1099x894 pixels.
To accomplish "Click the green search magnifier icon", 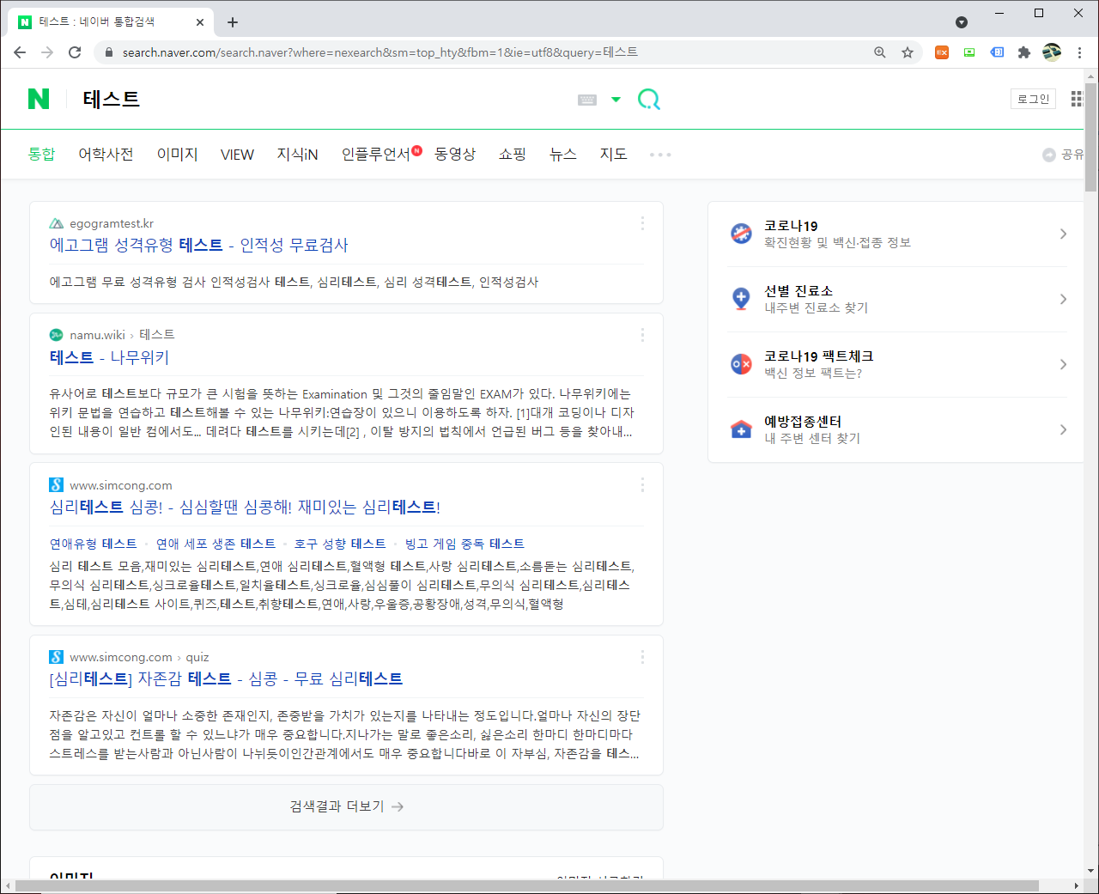I will (x=649, y=100).
